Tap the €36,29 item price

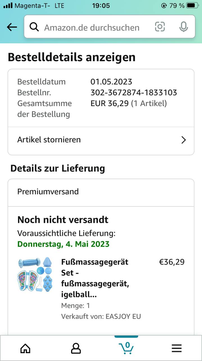[172, 262]
